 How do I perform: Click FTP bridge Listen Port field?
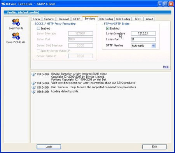(x=143, y=39)
